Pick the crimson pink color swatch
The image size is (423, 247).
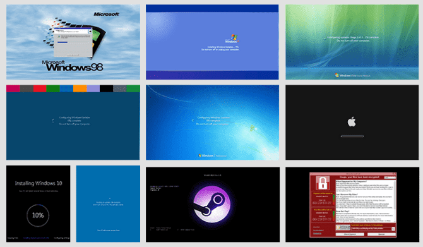coord(13,88)
